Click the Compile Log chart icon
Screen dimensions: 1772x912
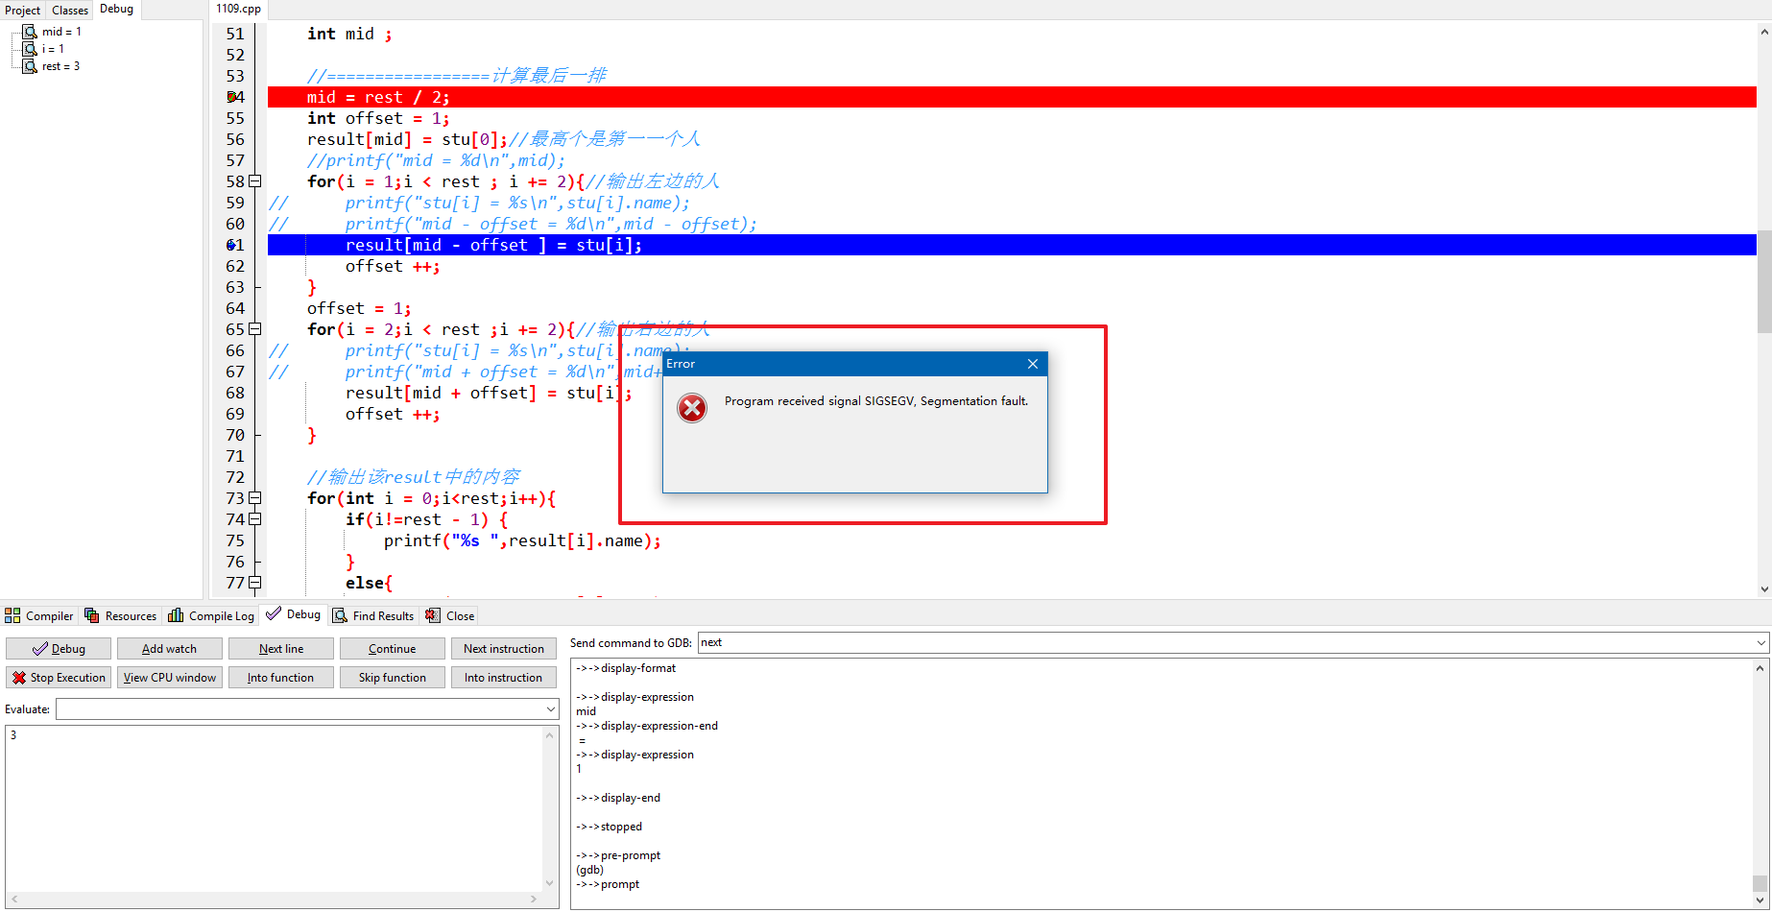click(176, 615)
